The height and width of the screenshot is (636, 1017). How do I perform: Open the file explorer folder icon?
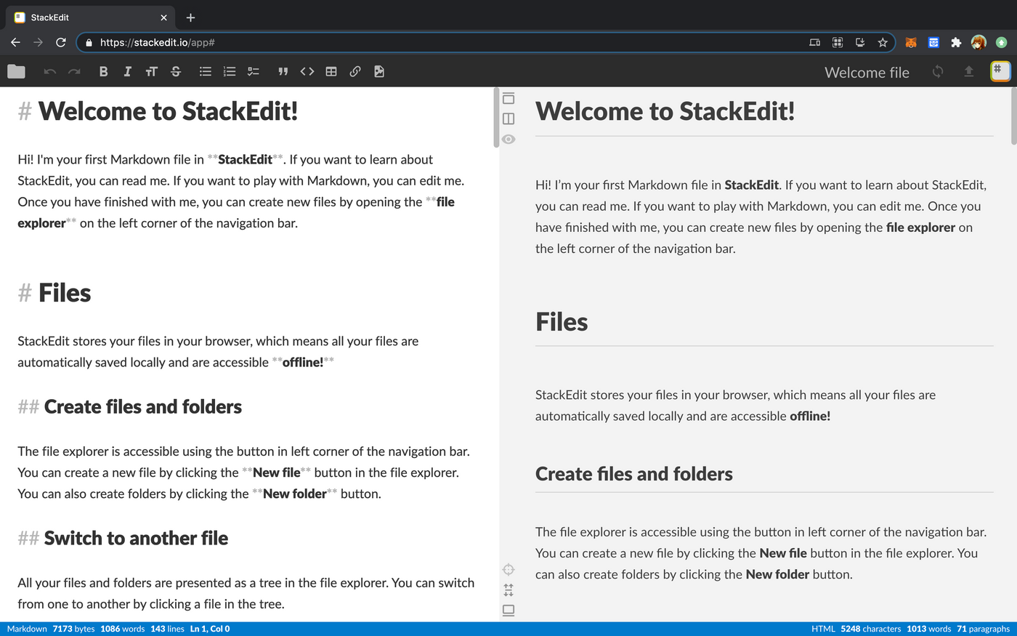(x=16, y=71)
